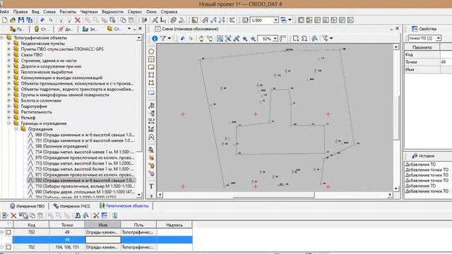
Task: Delete the row with the red X in the table toolbar
Action: click(13, 215)
